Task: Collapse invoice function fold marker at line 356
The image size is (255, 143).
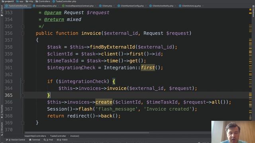Action: point(23,33)
